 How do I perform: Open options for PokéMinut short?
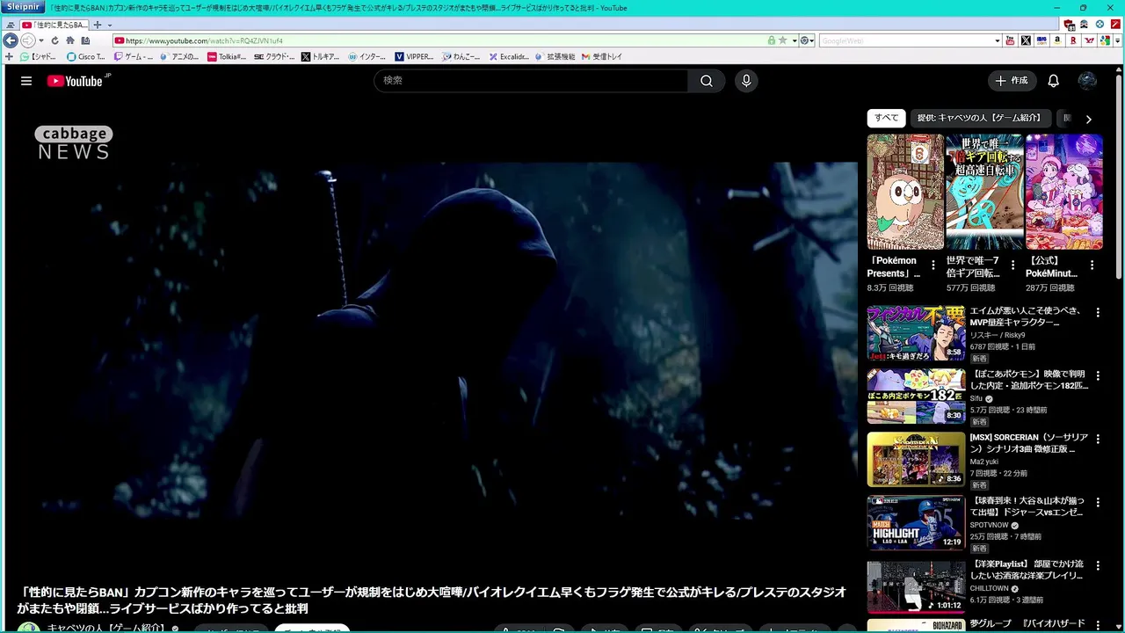coord(1092,265)
